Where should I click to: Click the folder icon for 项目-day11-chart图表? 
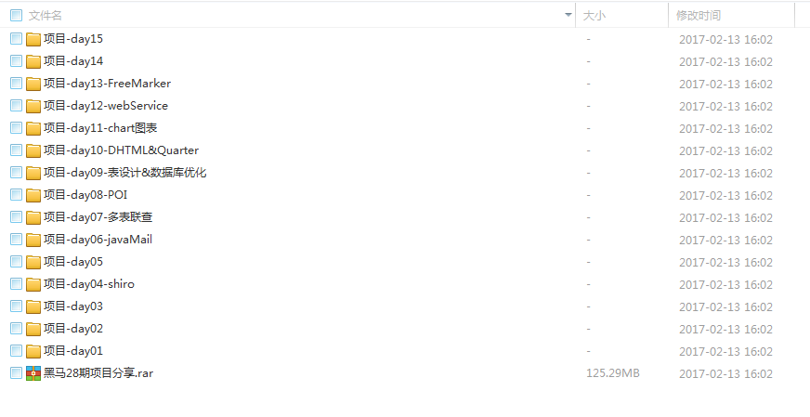point(33,128)
